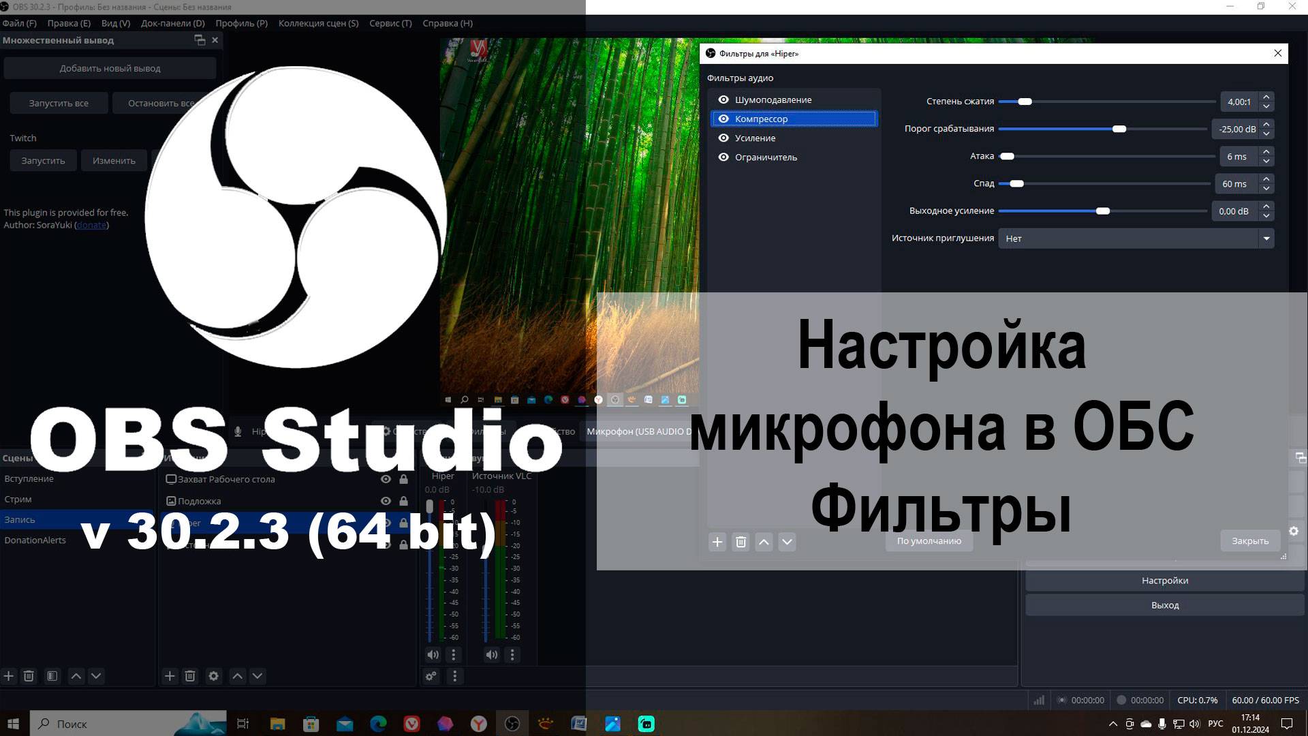Add a new audio filter with plus icon
The image size is (1308, 736).
[x=717, y=542]
